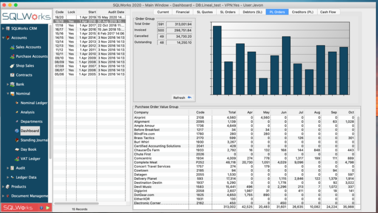This screenshot has width=378, height=213.
Task: Switch to the Current tab
Action: [x=163, y=12]
